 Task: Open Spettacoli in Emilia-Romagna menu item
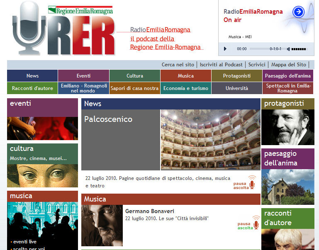[287, 88]
